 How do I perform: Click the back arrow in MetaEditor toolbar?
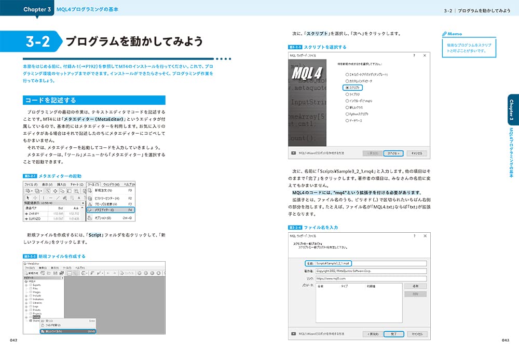pos(107,273)
